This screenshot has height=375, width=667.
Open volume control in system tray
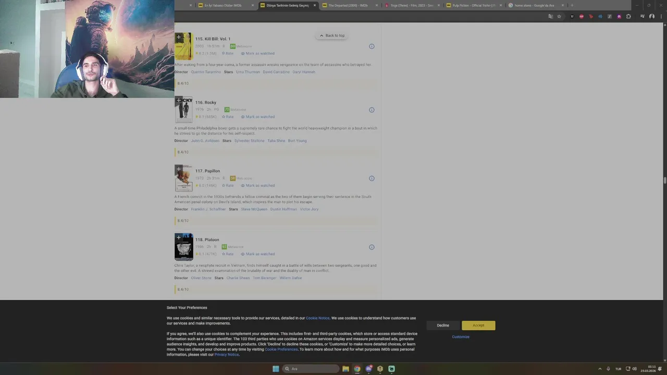(x=634, y=369)
